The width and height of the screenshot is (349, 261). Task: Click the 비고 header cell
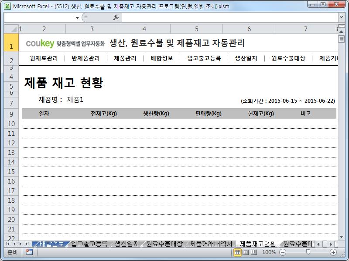(x=306, y=114)
